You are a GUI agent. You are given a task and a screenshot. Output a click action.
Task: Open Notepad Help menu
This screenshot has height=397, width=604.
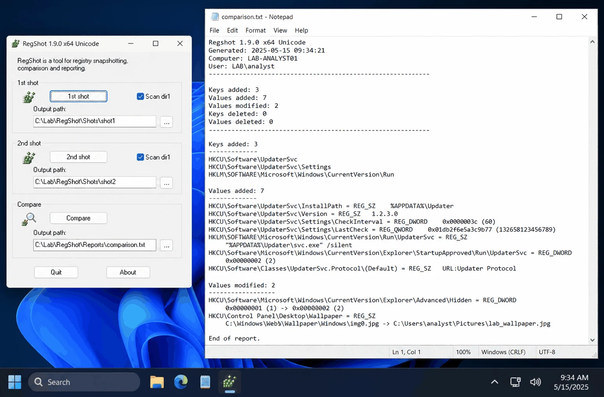point(301,30)
